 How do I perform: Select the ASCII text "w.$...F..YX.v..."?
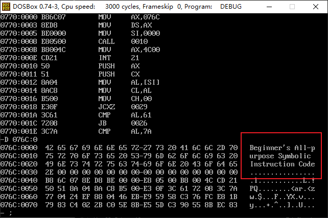pos(282,197)
